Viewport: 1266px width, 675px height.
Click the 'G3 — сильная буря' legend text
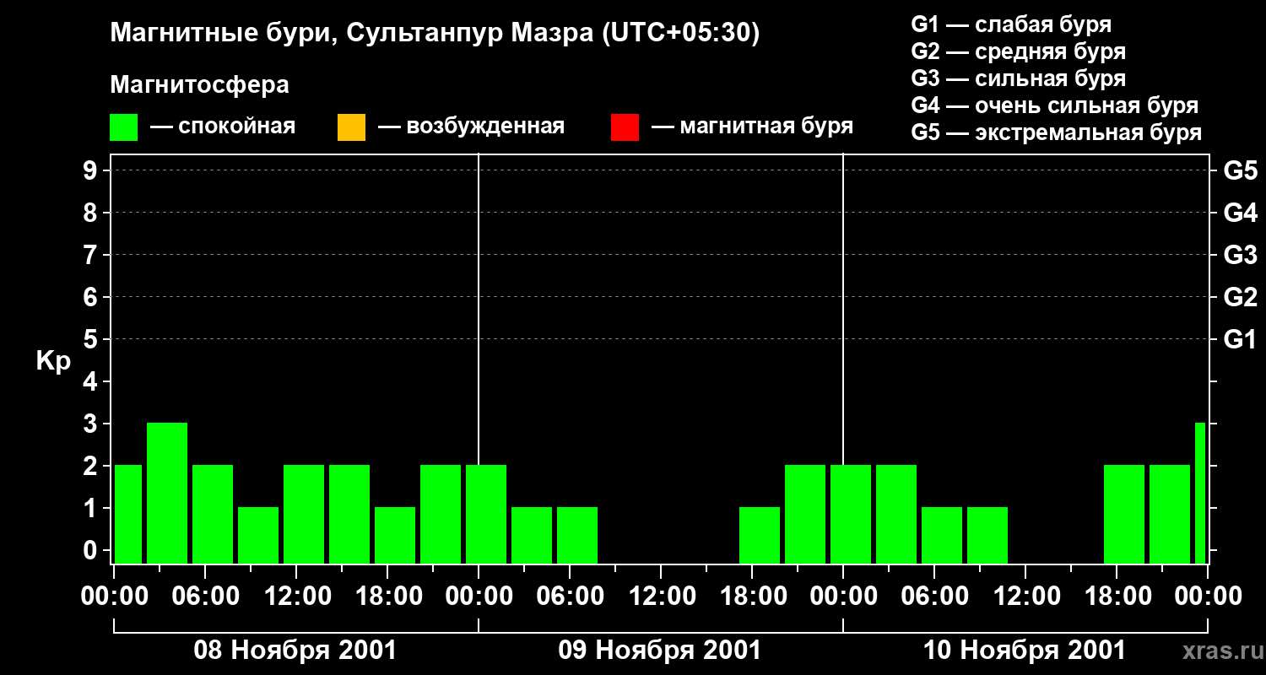point(1018,78)
